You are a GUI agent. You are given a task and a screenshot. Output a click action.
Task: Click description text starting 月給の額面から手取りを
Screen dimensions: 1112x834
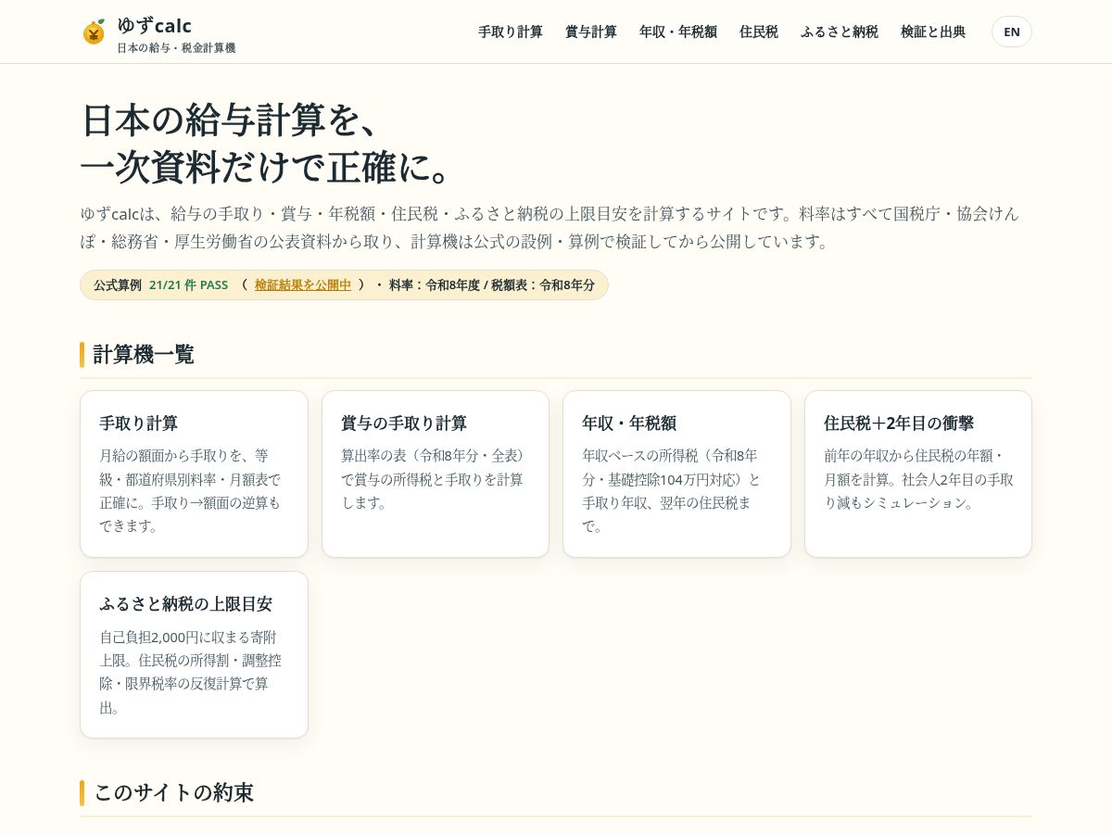(192, 490)
